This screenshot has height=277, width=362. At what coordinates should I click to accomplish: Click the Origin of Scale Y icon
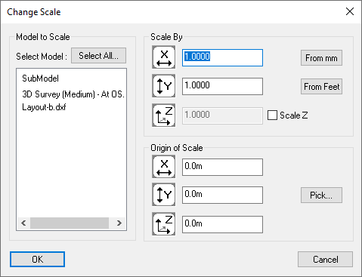tap(164, 195)
